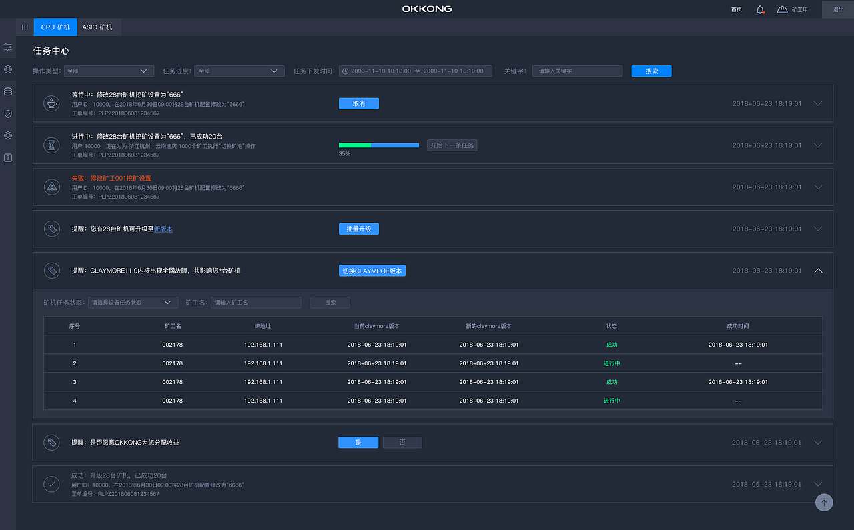Click the 35% progress bar
Viewport: 854px width, 530px height.
[x=379, y=144]
